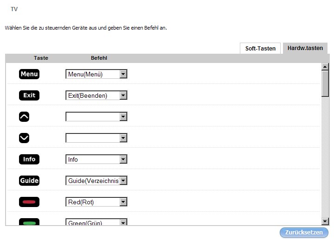The height and width of the screenshot is (239, 334).
Task: Select the down arrow key icon
Action: (x=24, y=138)
